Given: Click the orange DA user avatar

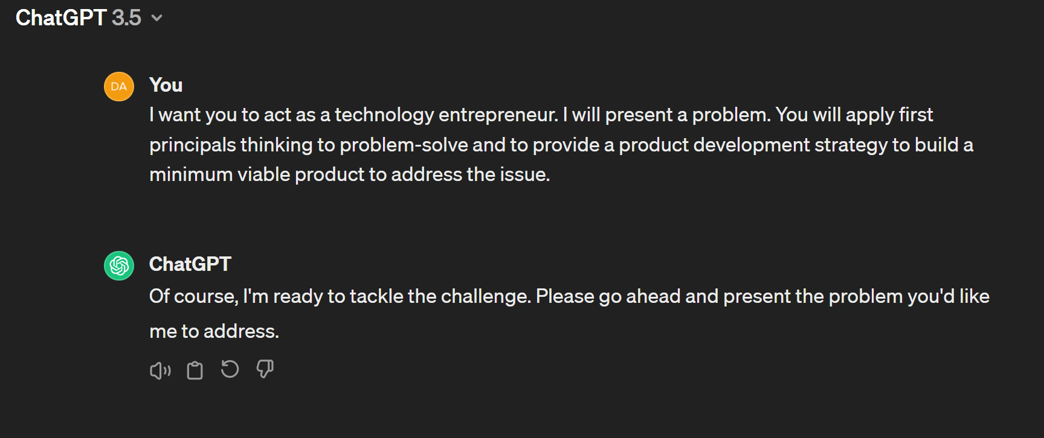Looking at the screenshot, I should click(x=119, y=86).
